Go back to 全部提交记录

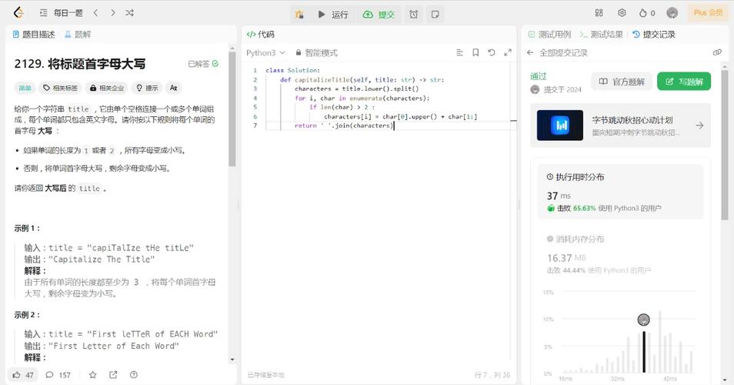(558, 53)
